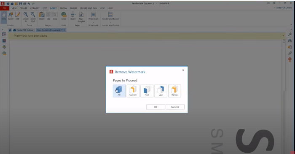Click the cloud icon in quick access toolbar
295x154 pixels.
point(12,4)
